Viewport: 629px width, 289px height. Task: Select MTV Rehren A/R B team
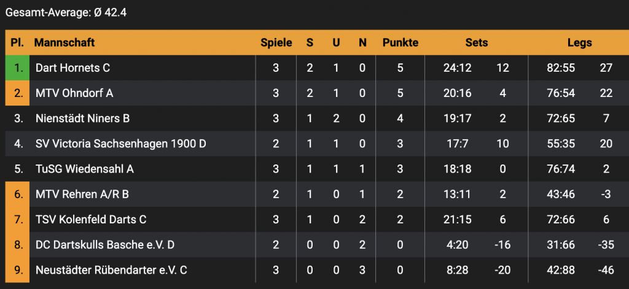coord(82,195)
